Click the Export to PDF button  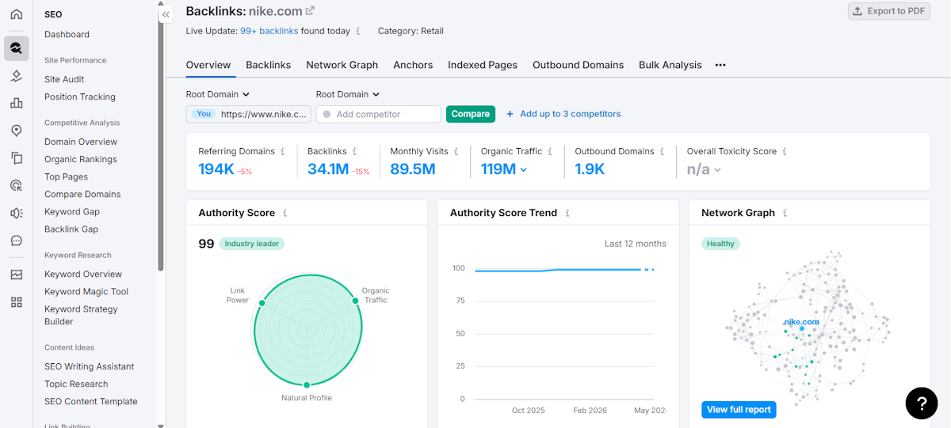point(889,11)
